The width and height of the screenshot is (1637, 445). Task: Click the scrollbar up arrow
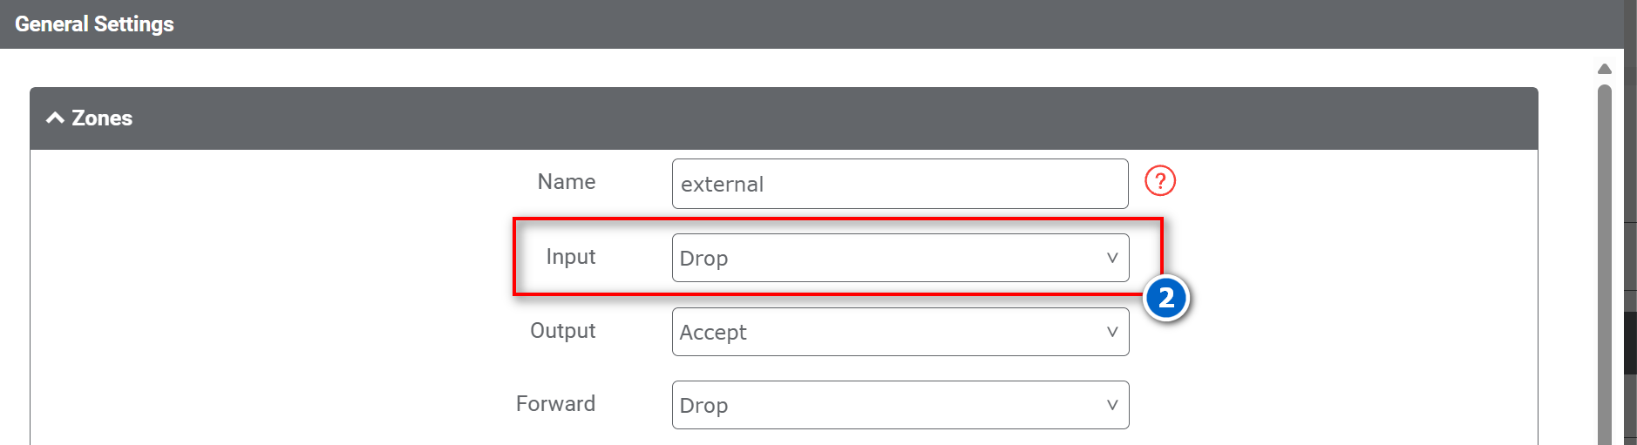pyautogui.click(x=1605, y=69)
